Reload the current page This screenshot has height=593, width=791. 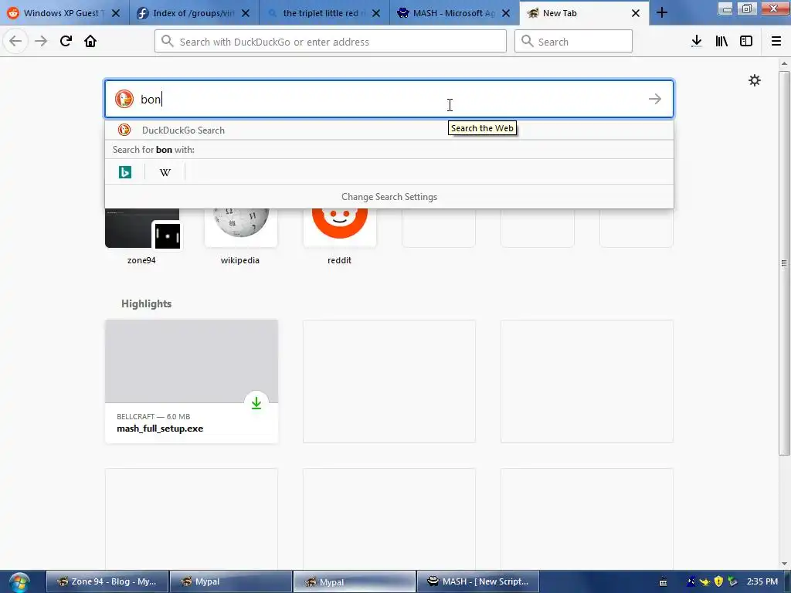[x=66, y=41]
